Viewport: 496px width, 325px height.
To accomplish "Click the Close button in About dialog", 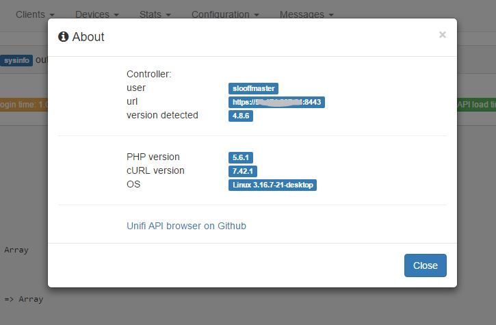I will 425,265.
